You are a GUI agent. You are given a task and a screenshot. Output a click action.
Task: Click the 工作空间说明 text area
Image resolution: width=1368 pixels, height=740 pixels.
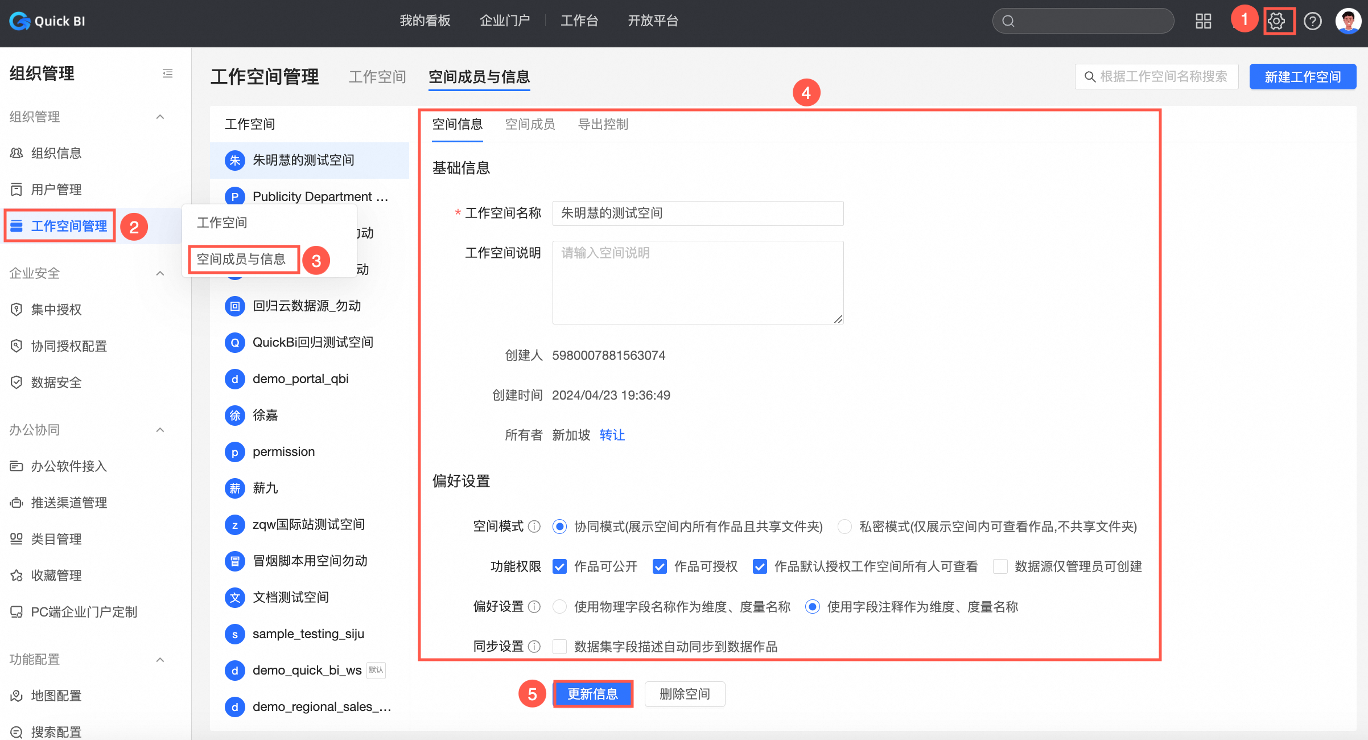pyautogui.click(x=698, y=282)
